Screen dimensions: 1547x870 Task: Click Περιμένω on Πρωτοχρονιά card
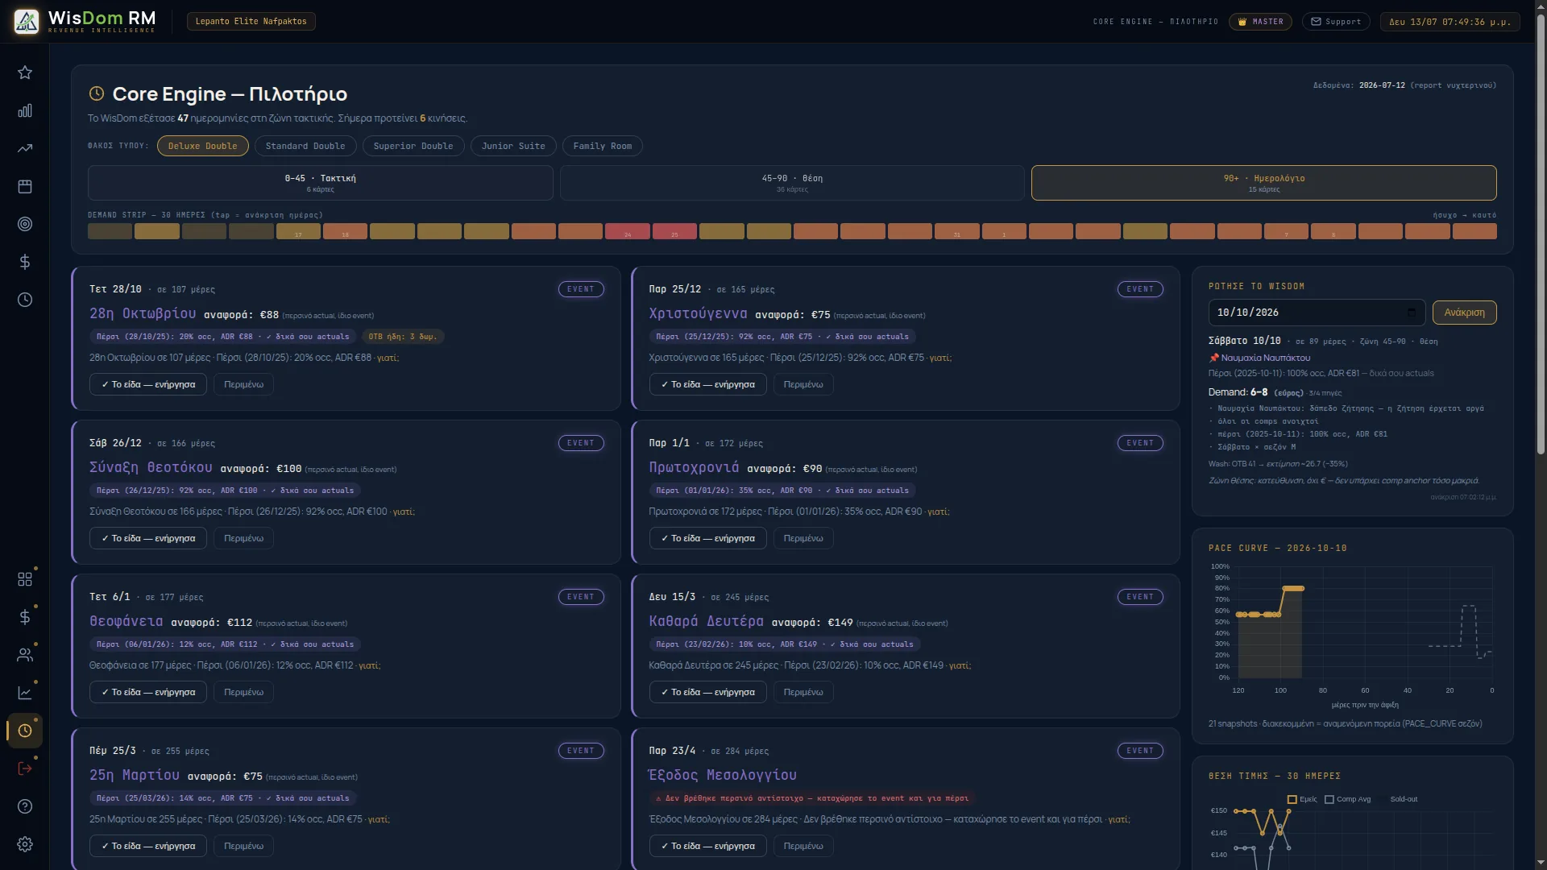(x=803, y=538)
